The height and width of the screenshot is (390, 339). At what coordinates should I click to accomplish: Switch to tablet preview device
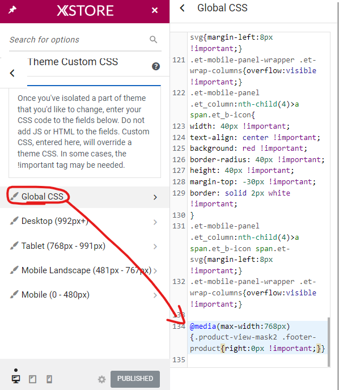[x=32, y=379]
